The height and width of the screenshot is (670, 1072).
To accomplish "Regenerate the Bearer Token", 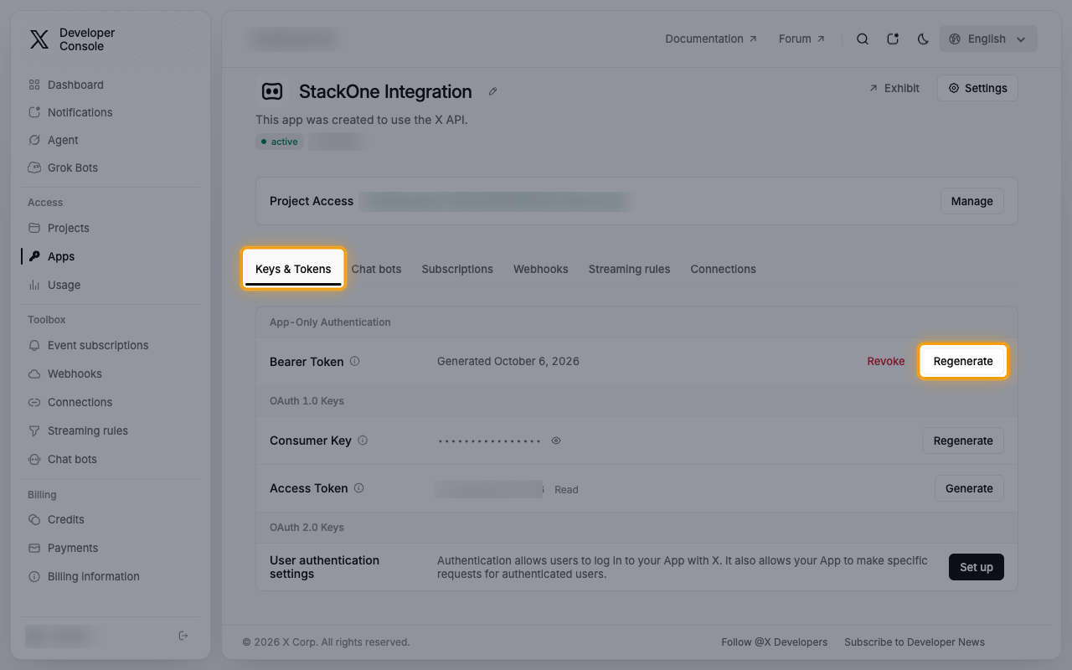I will 963,362.
